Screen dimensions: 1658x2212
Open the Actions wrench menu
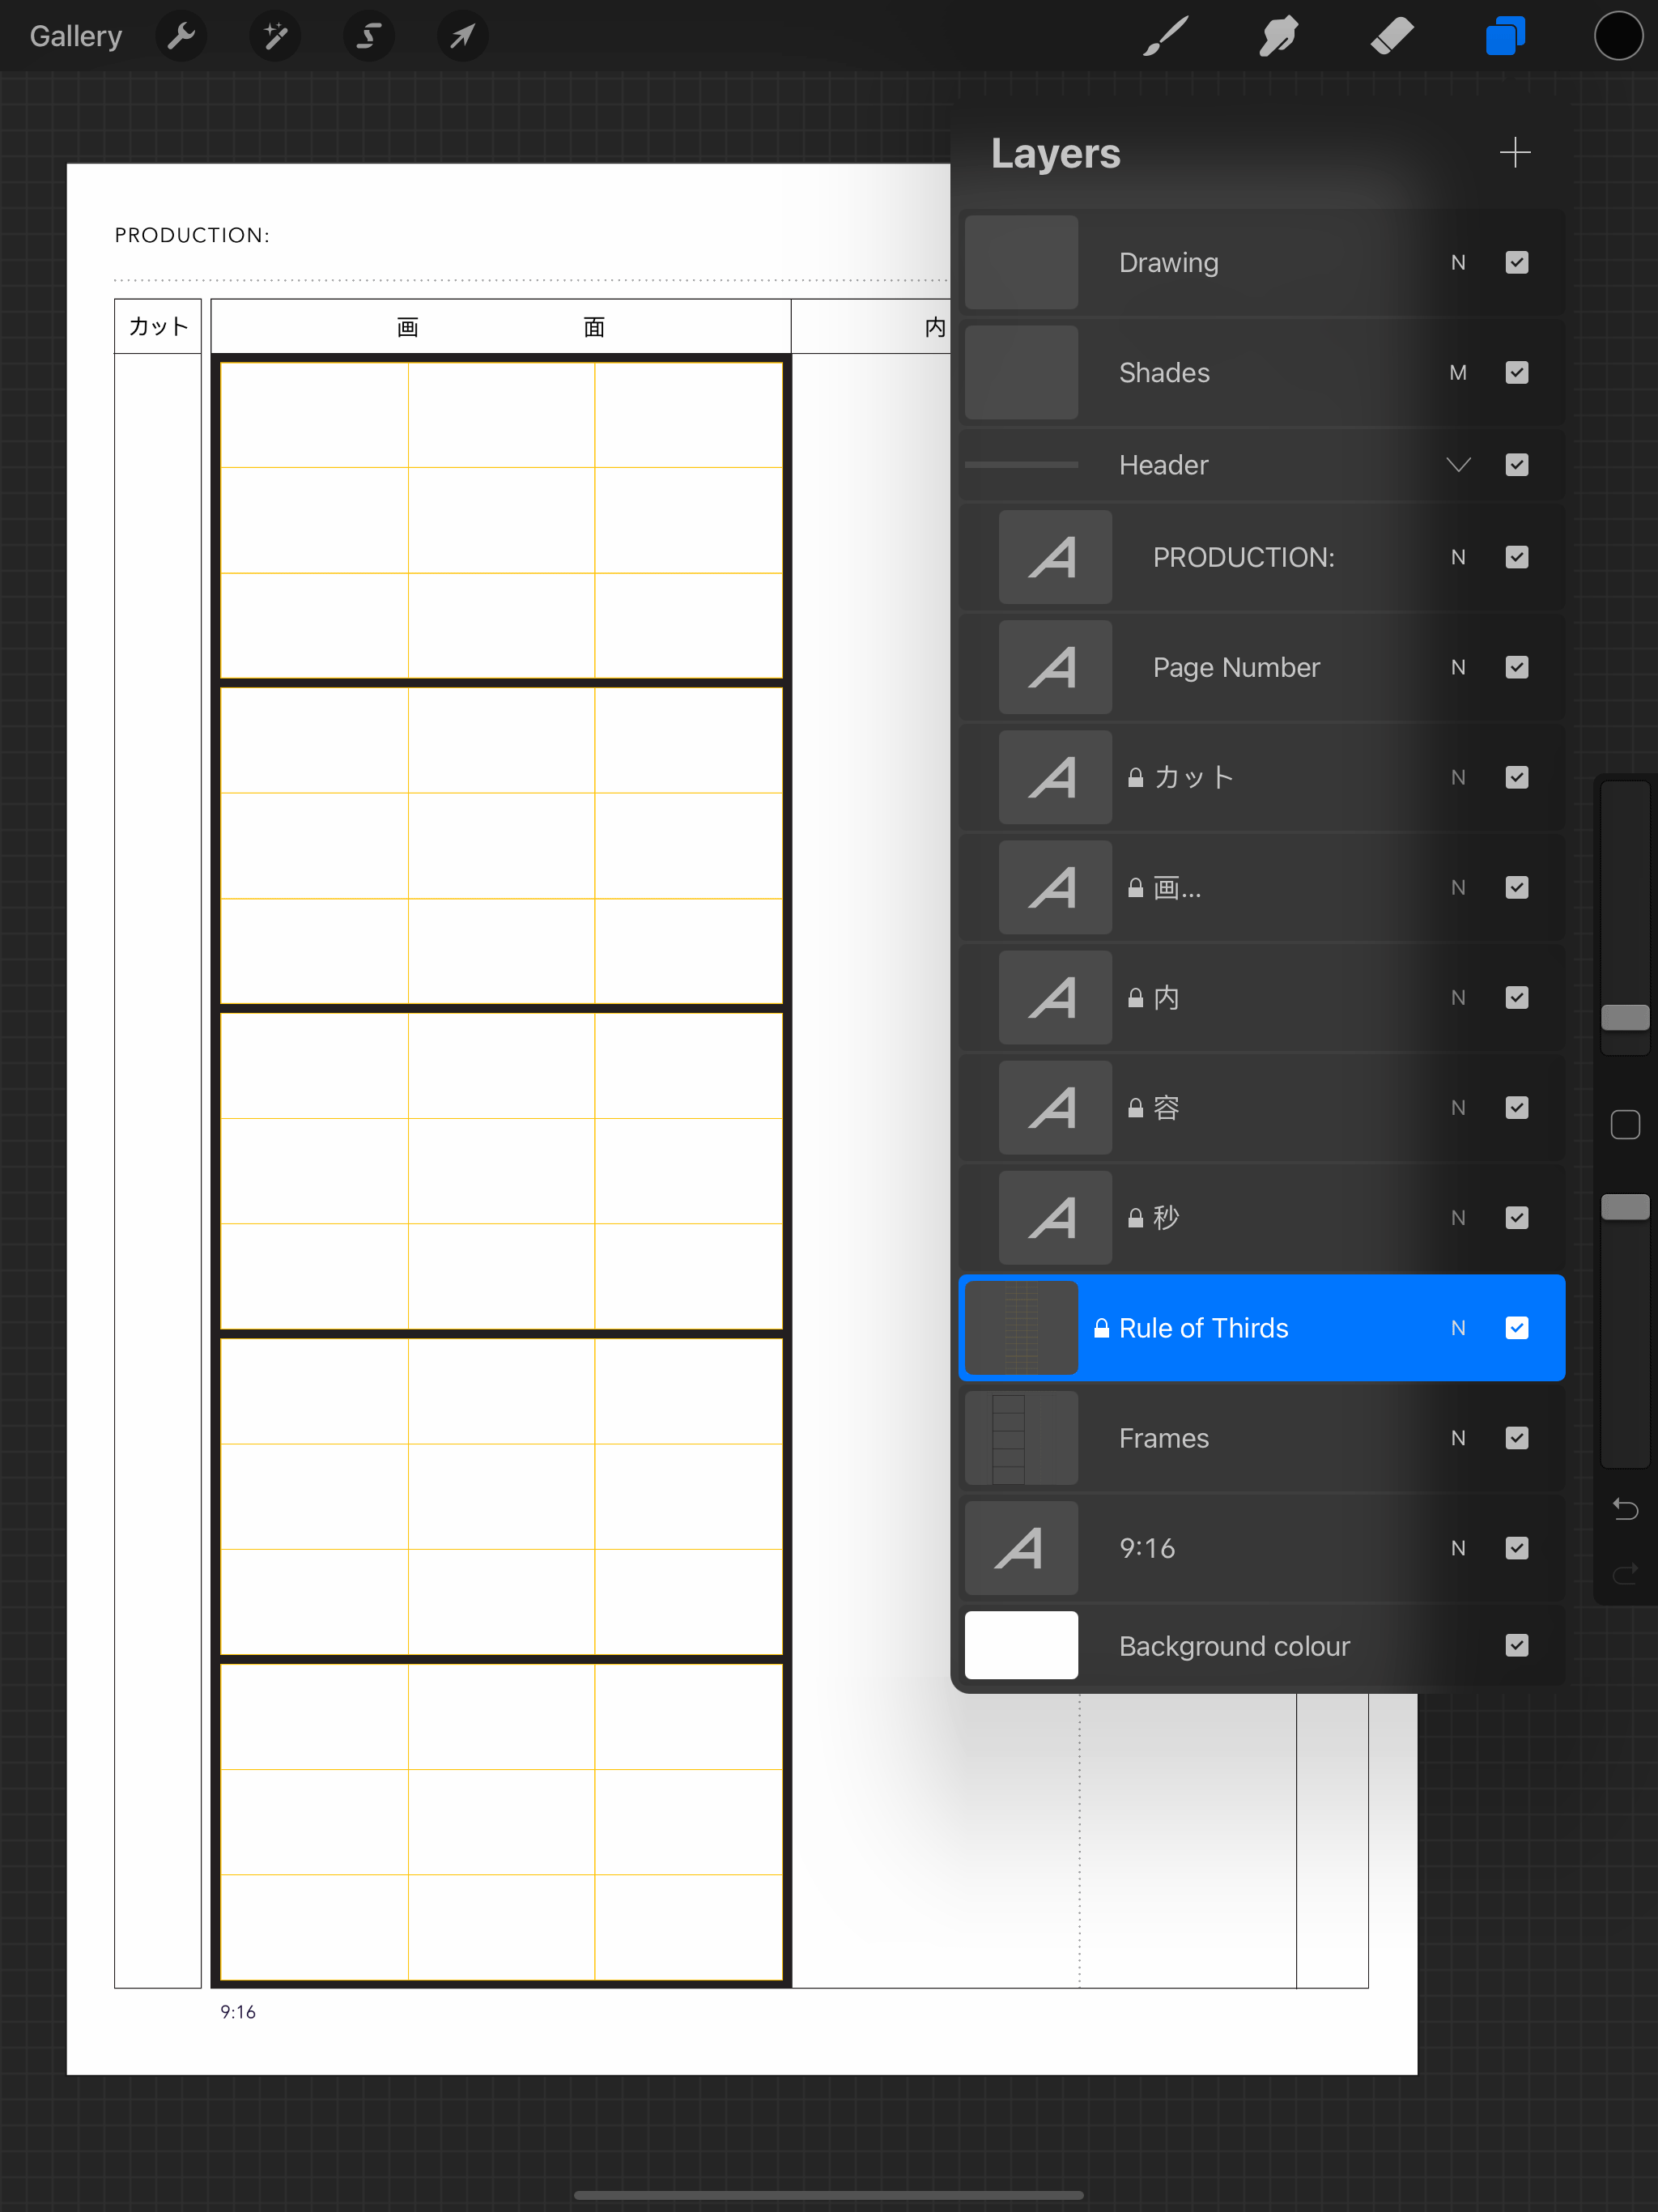(x=181, y=37)
